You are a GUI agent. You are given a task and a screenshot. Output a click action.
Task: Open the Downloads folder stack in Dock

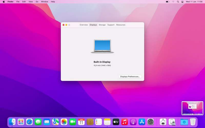coord(184,122)
